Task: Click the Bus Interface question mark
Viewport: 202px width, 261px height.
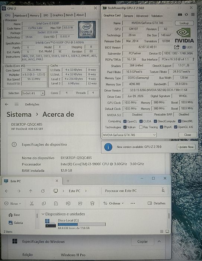Action: coord(193,59)
